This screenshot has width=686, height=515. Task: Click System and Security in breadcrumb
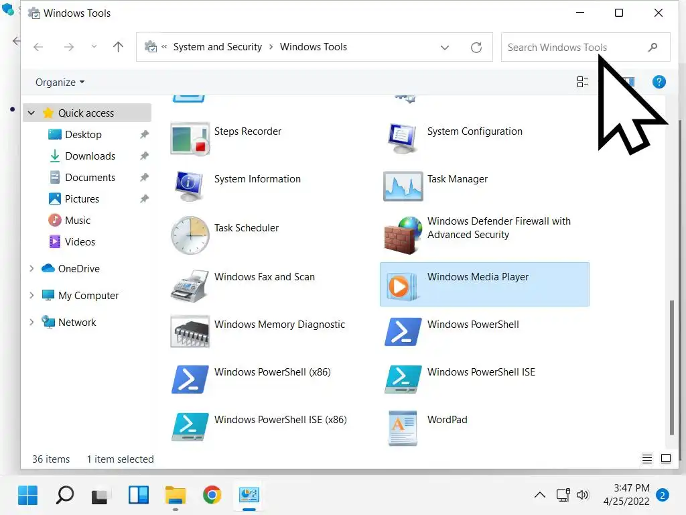tap(218, 47)
